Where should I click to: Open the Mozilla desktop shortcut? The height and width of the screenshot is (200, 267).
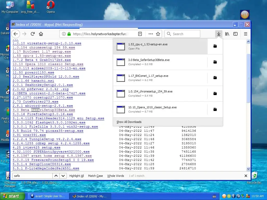(6, 135)
